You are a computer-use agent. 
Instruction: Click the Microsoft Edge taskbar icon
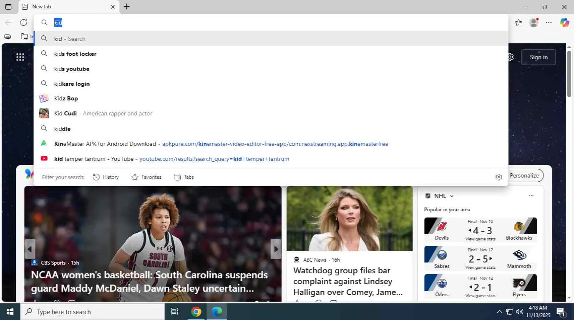pyautogui.click(x=217, y=312)
